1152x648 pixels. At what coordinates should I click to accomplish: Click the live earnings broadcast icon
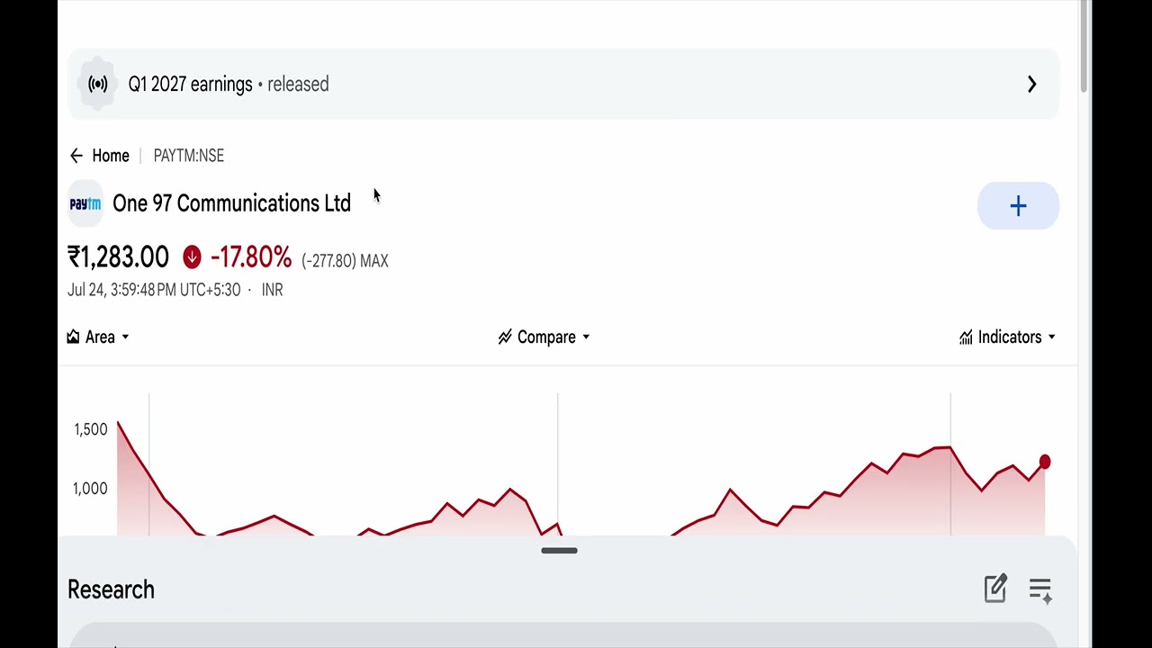tap(97, 84)
